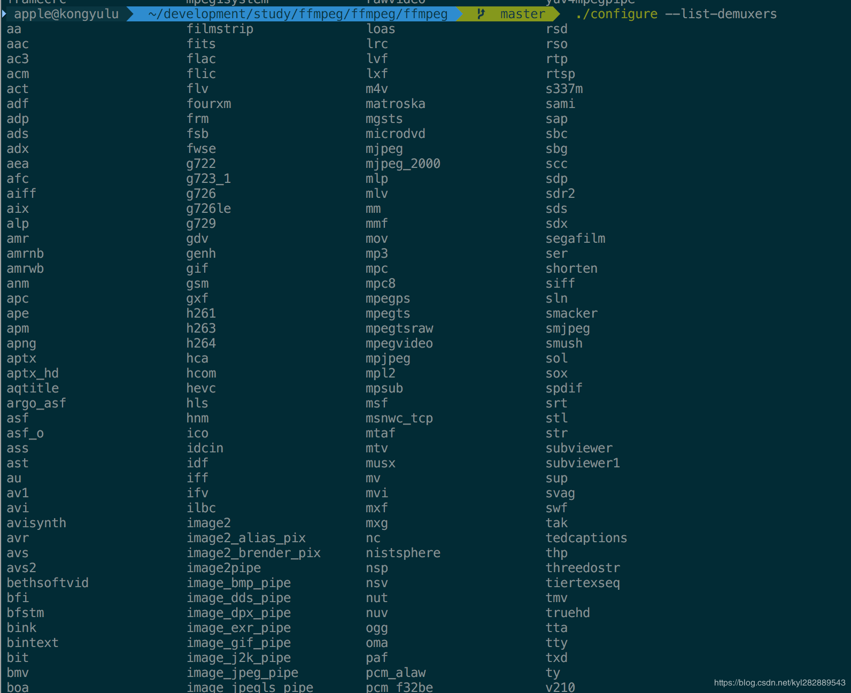Image resolution: width=851 pixels, height=693 pixels.
Task: Select the 'mov' entry
Action: [x=377, y=238]
